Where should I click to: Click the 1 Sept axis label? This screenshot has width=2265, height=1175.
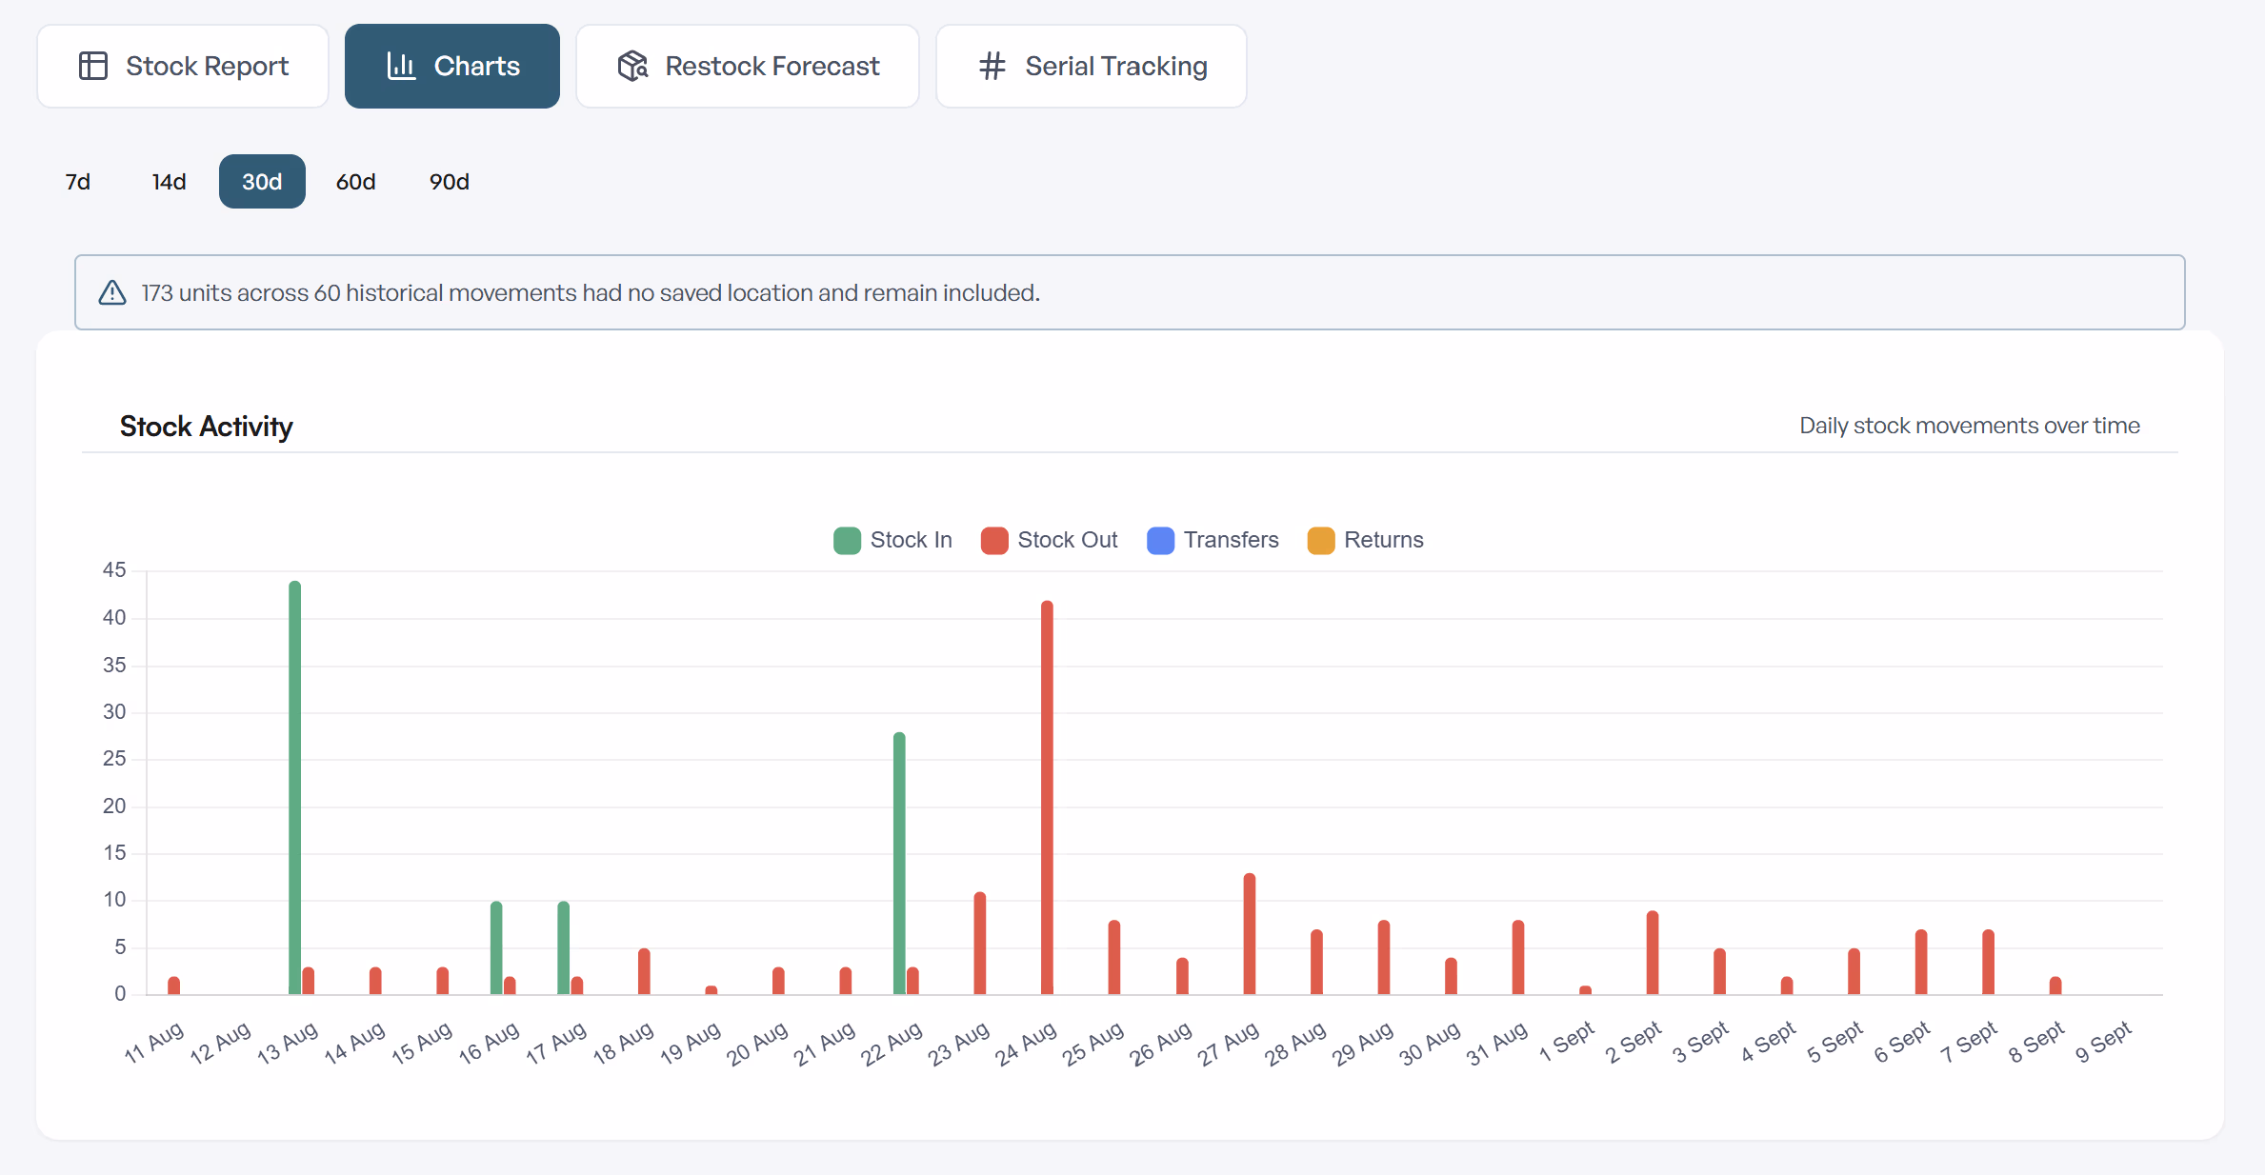pos(1567,1043)
